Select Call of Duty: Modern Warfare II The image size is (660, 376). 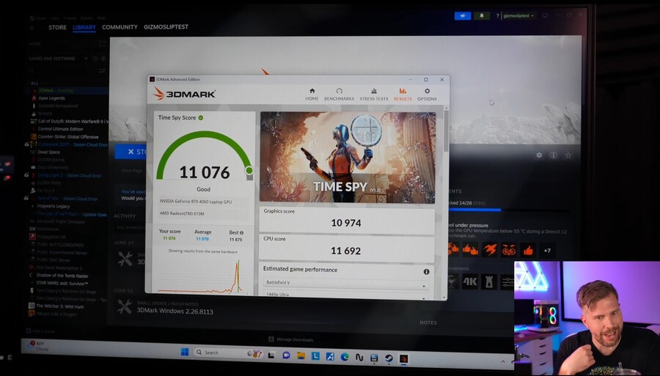click(70, 121)
